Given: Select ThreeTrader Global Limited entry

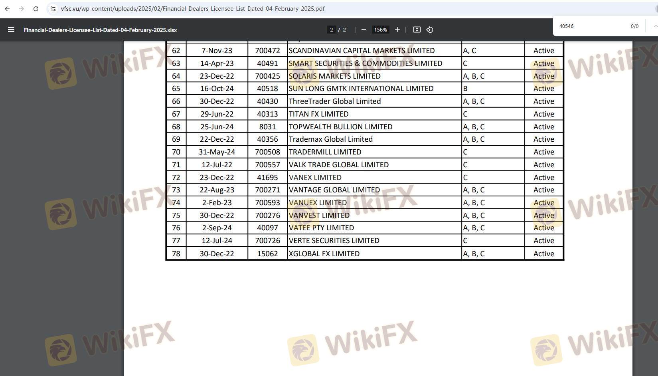Looking at the screenshot, I should (334, 101).
